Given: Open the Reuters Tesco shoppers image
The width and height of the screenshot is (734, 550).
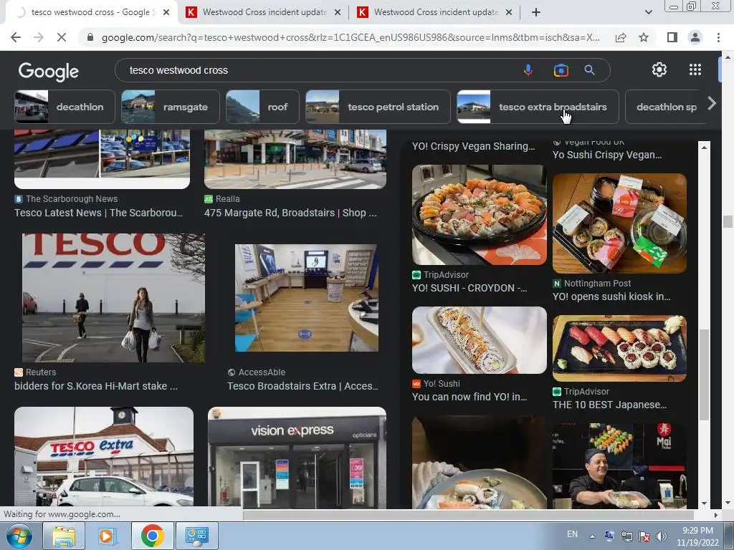Looking at the screenshot, I should 114,298.
